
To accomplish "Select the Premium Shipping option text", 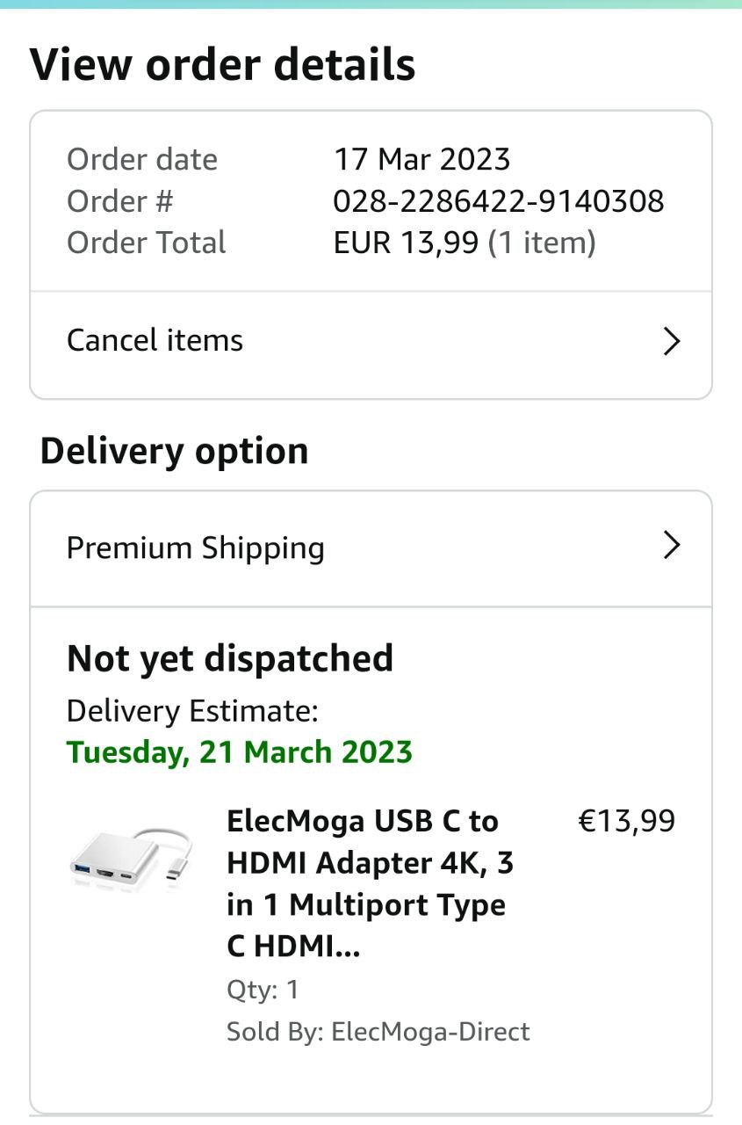I will (196, 548).
